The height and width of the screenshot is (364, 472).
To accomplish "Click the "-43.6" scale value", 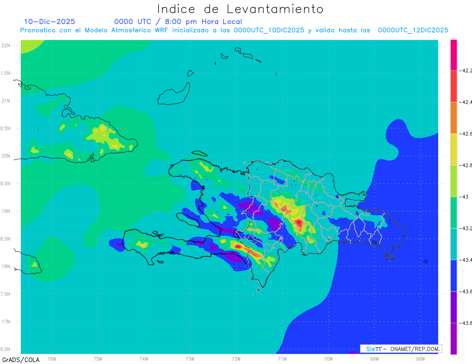I will coord(465,291).
